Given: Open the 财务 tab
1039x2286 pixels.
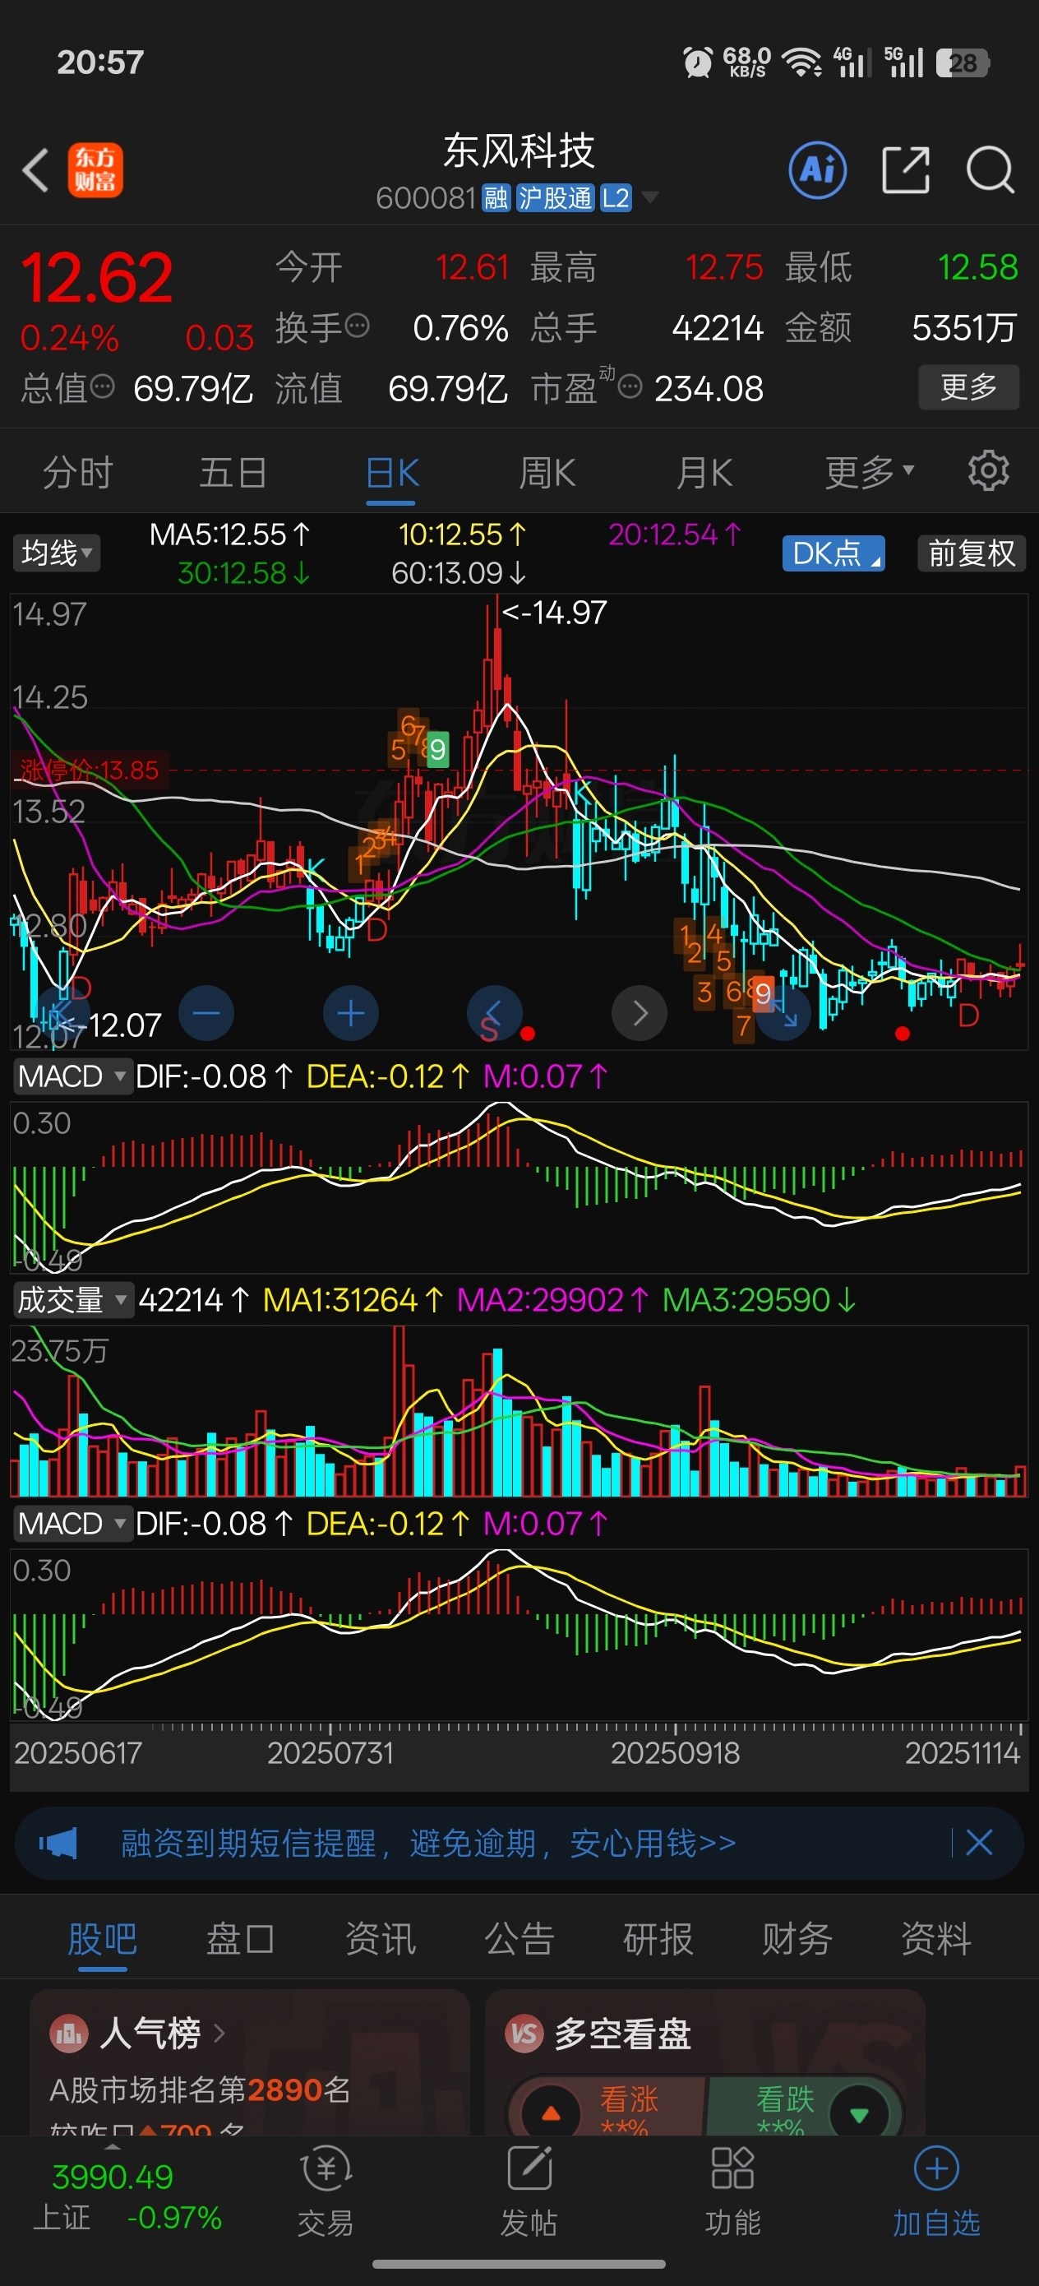Looking at the screenshot, I should point(797,1939).
